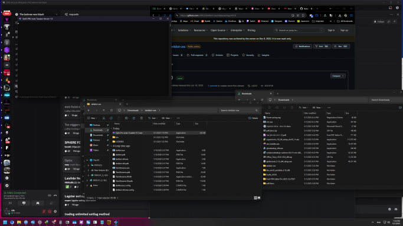Screen dimensions: 403x226
Task: Click Rename icon in de4dot-cex Explorer toolbar
Action: click(x=126, y=118)
